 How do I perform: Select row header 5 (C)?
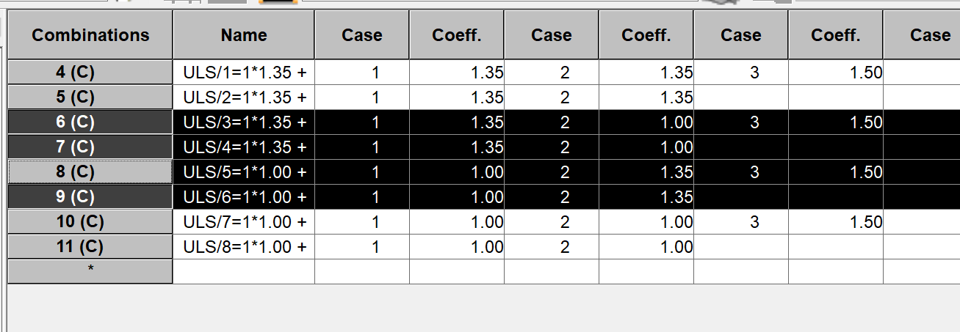click(90, 97)
